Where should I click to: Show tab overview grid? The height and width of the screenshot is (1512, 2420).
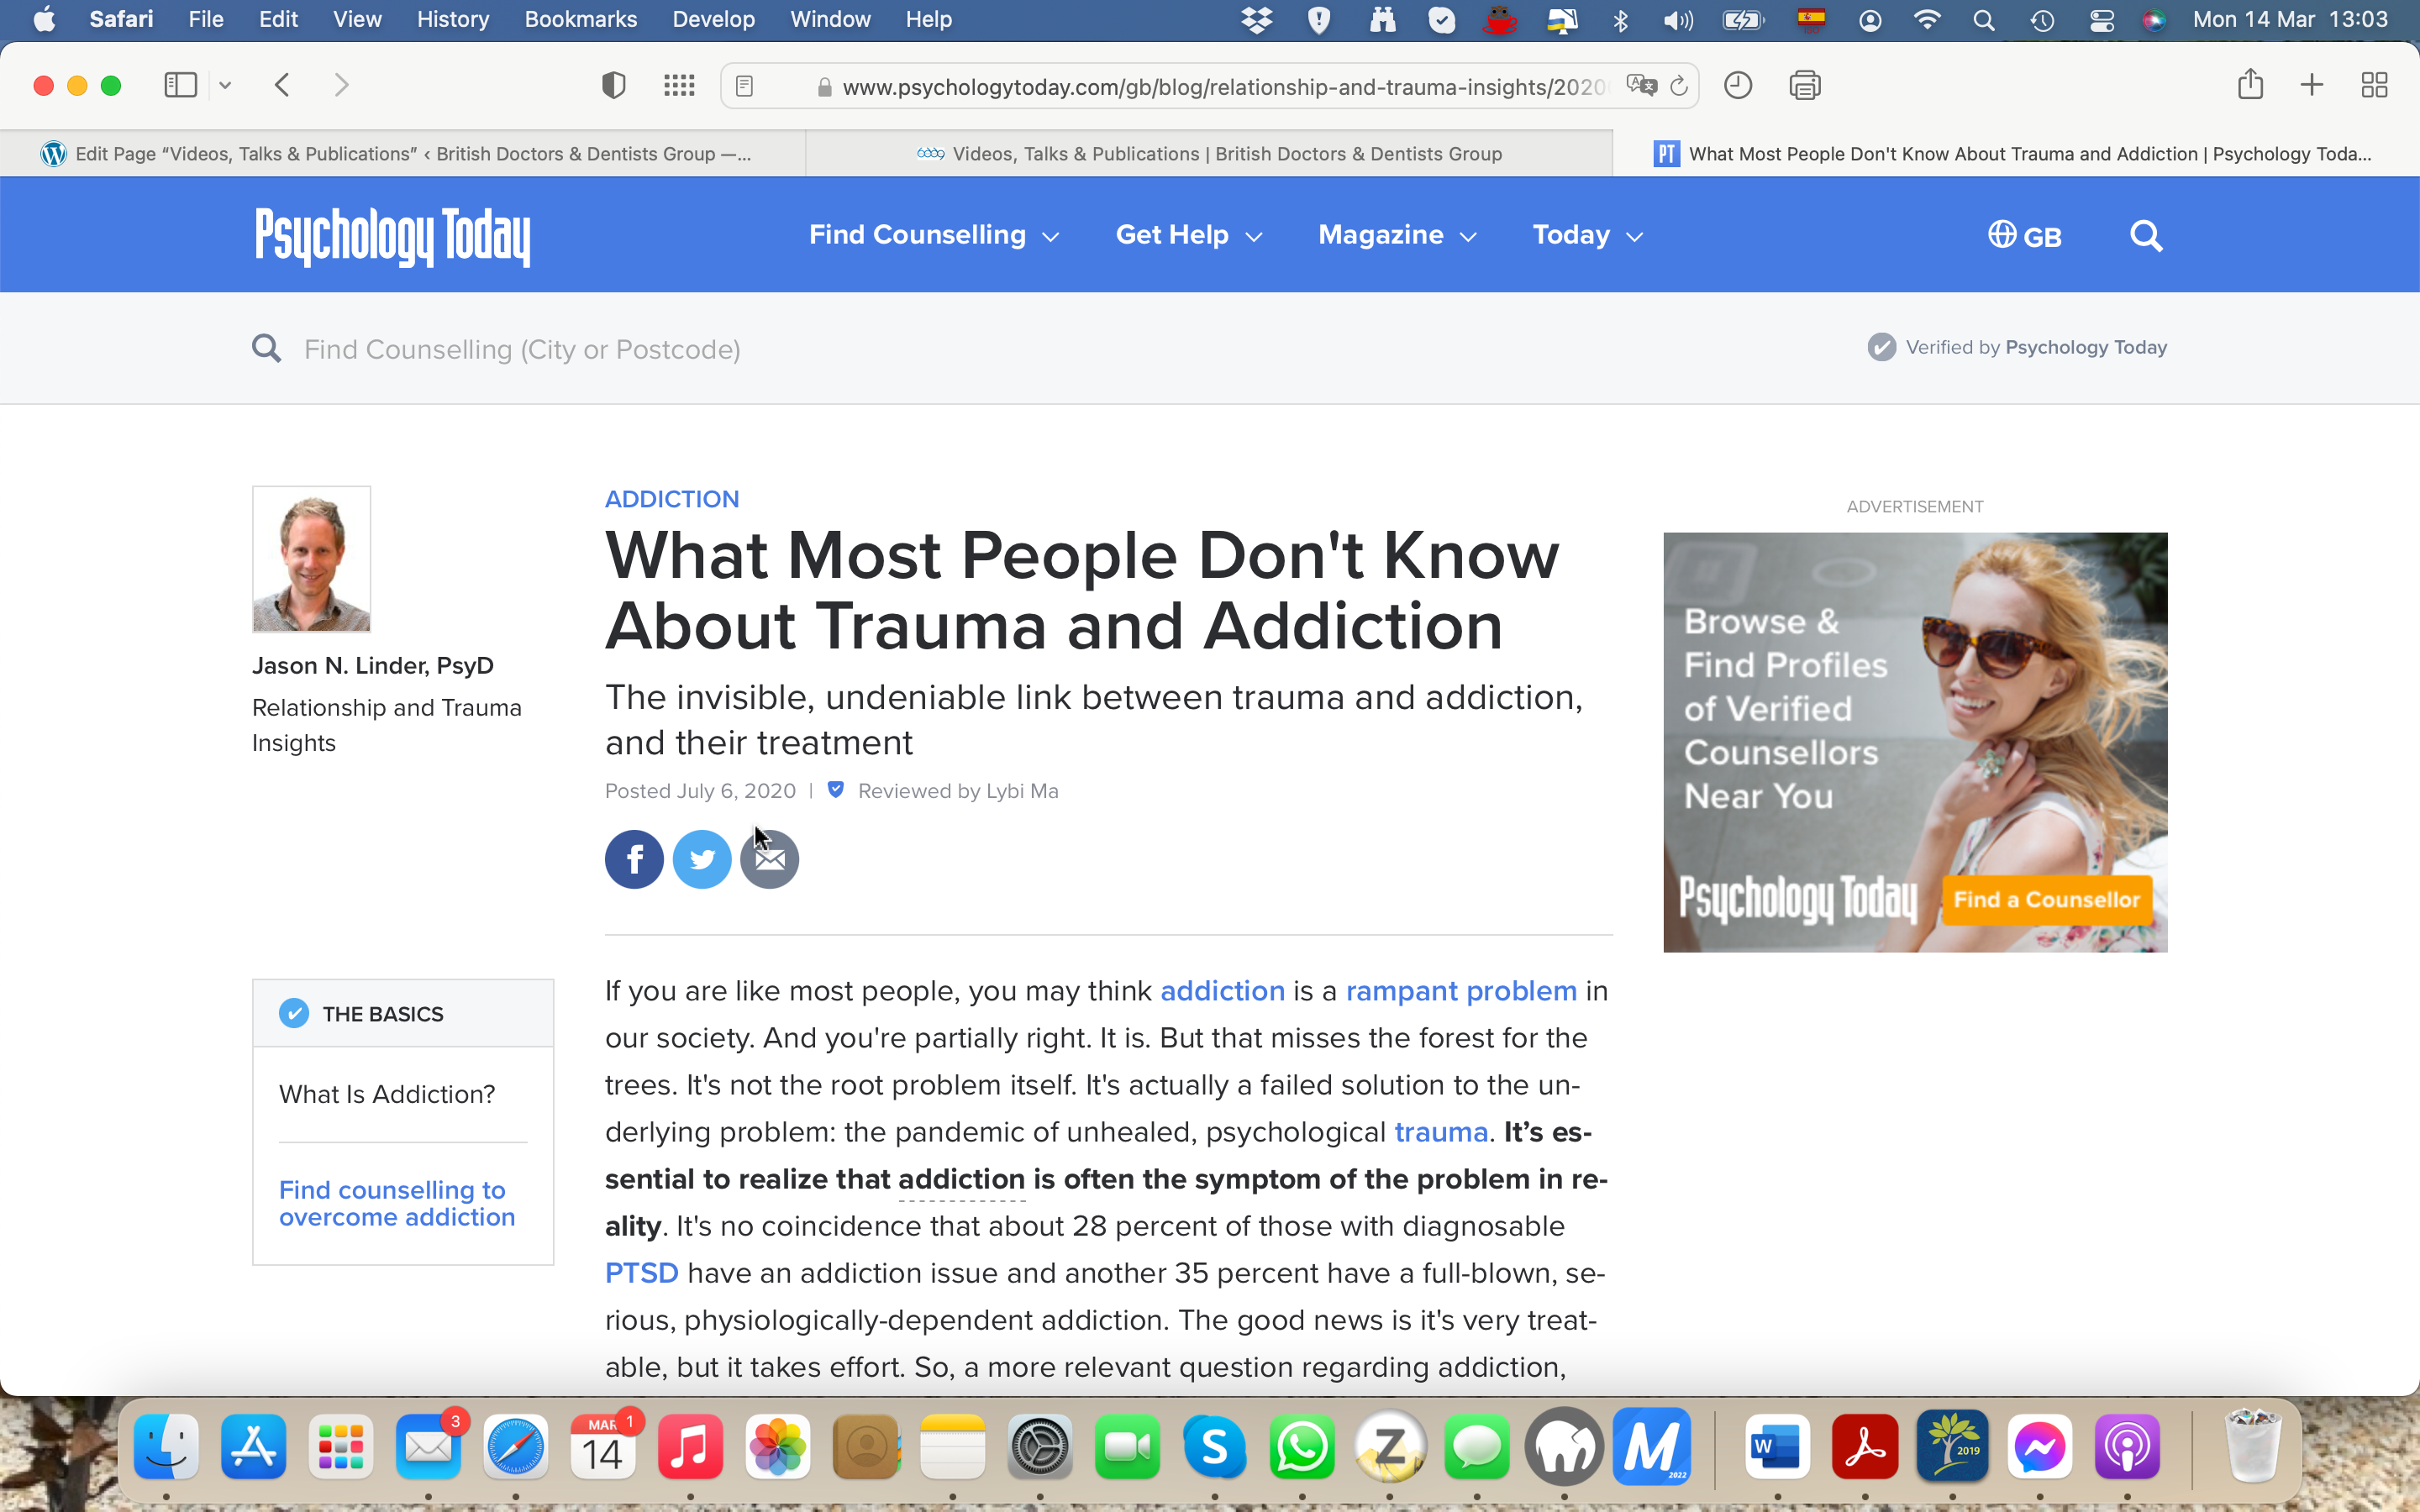click(x=2374, y=85)
